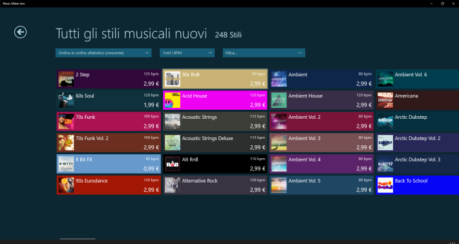The height and width of the screenshot is (244, 459).
Task: Click the Acid House title text
Action: pyautogui.click(x=195, y=96)
